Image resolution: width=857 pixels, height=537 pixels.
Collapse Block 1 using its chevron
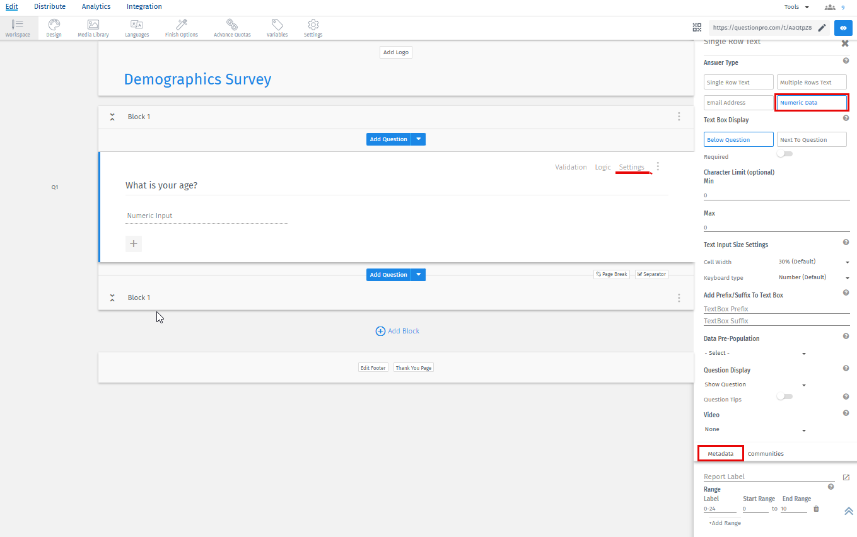click(112, 117)
